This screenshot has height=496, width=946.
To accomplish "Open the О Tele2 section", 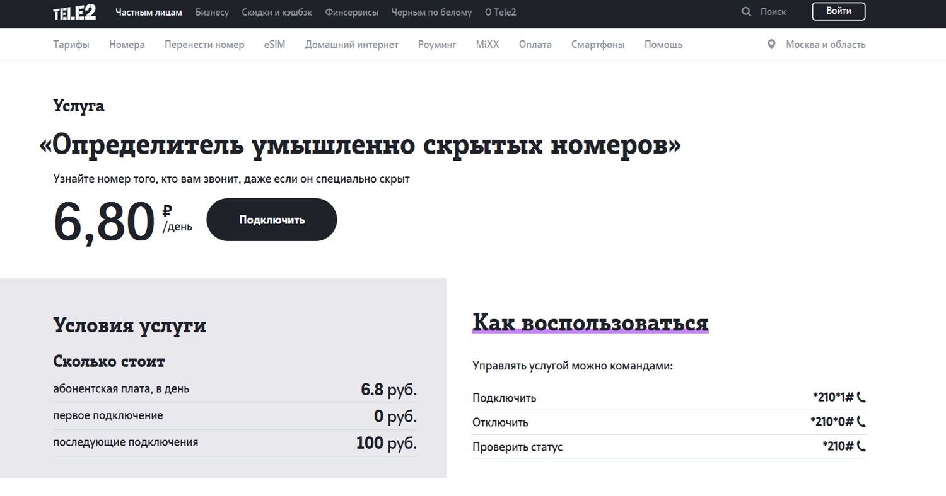I will (501, 12).
